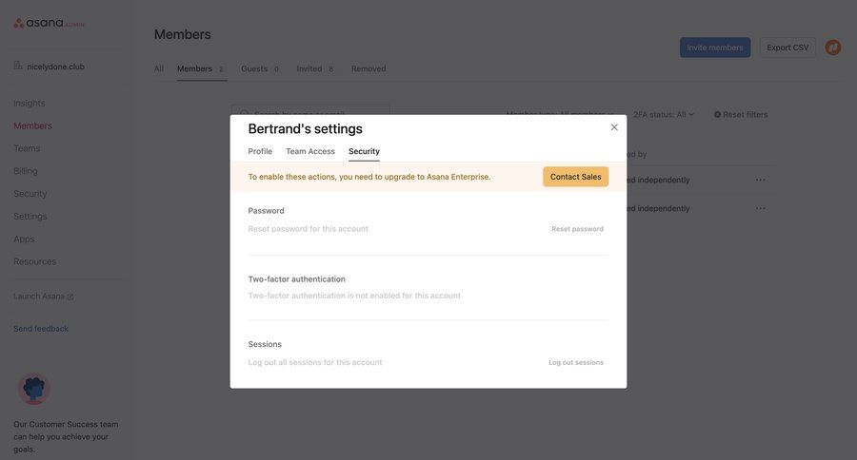Image resolution: width=857 pixels, height=460 pixels.
Task: Open more options for first member row
Action: [x=760, y=180]
